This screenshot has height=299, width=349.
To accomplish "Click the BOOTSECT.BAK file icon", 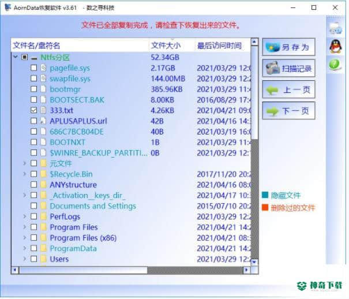I will [43, 99].
